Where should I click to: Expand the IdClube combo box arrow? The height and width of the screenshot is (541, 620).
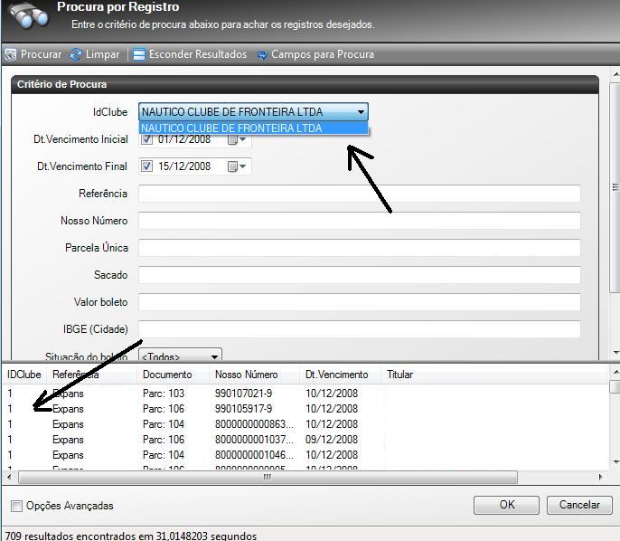[x=361, y=112]
